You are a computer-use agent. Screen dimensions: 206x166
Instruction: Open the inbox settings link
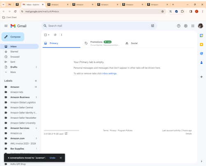click(x=110, y=73)
